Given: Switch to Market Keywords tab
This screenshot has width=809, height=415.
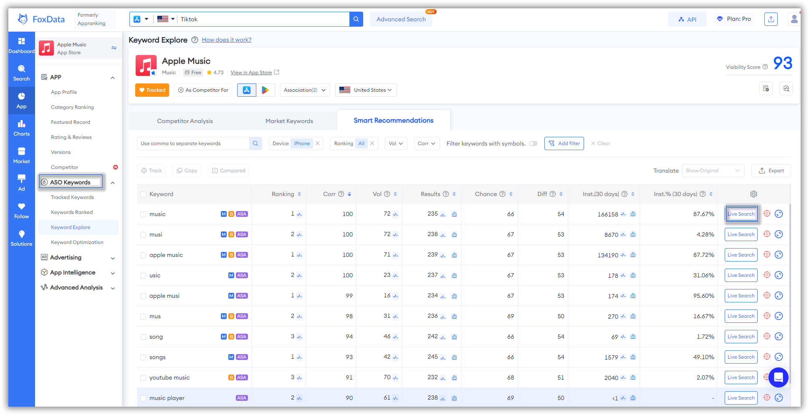Looking at the screenshot, I should (289, 121).
